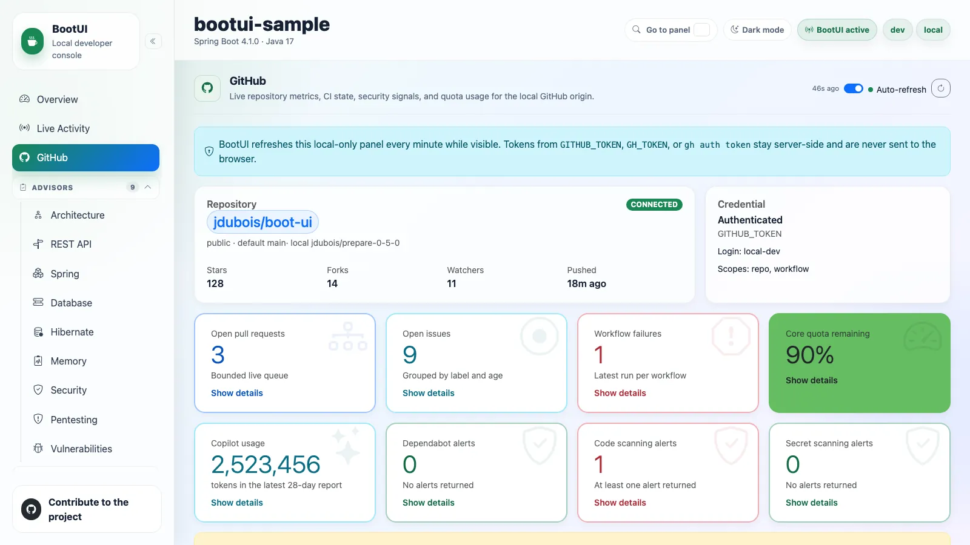Expand Open pull requests Show details
The image size is (970, 545).
point(237,393)
